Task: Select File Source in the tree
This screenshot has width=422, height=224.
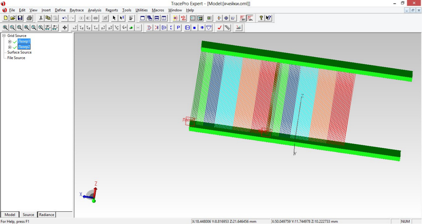Action: 16,58
